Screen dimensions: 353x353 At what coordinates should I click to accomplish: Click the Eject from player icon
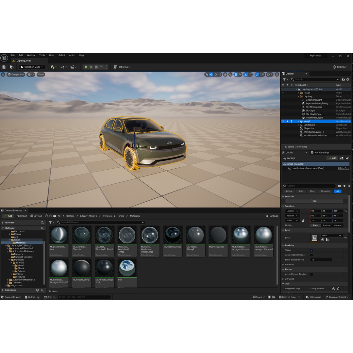[101, 67]
